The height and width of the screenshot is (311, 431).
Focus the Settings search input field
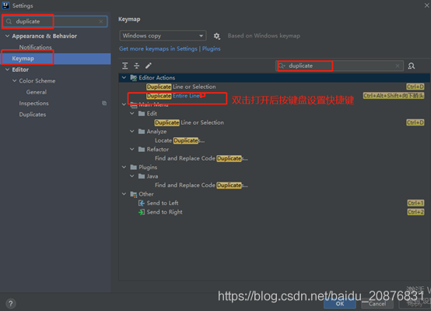click(55, 22)
